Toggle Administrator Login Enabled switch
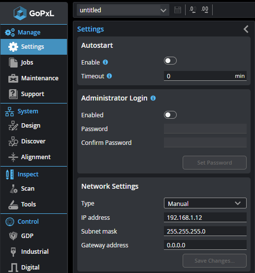This screenshot has width=255, height=273. [170, 115]
